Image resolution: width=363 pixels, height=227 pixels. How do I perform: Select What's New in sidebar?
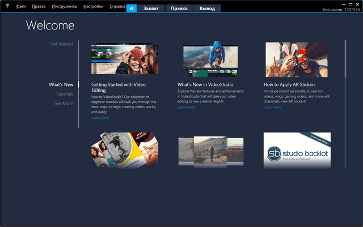61,84
